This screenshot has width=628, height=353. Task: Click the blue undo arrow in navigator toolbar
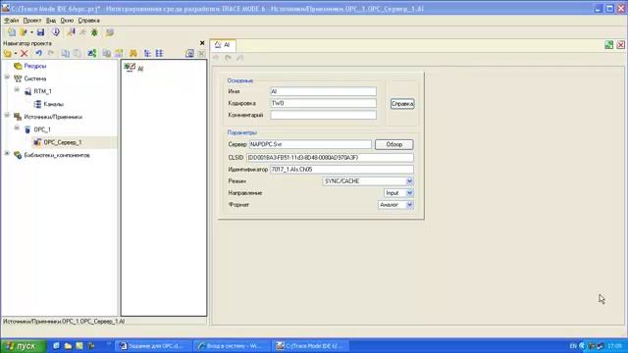[x=38, y=53]
